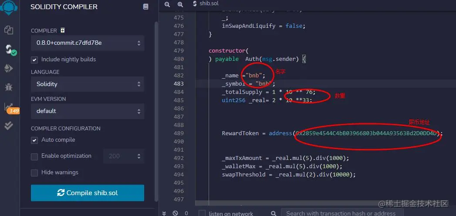The image size is (456, 216).
Task: Open the File explorers sidebar icon
Action: pos(9,30)
